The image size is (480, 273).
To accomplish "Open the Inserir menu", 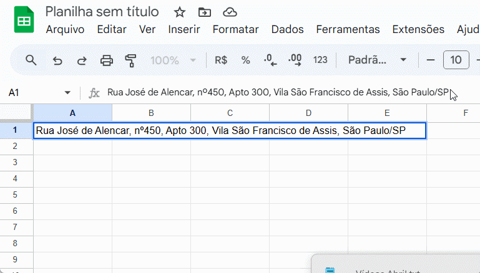I will [x=184, y=29].
